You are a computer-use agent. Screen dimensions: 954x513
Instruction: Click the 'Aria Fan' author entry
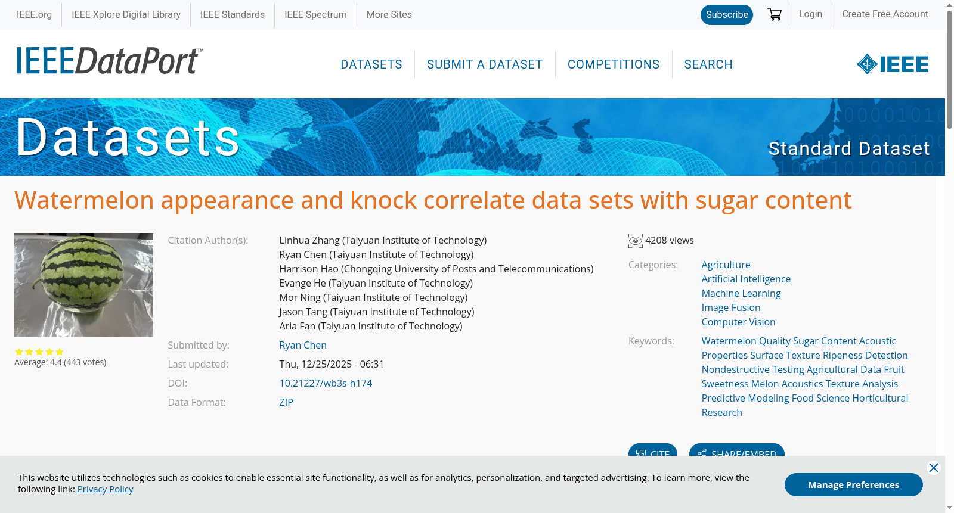click(x=371, y=326)
